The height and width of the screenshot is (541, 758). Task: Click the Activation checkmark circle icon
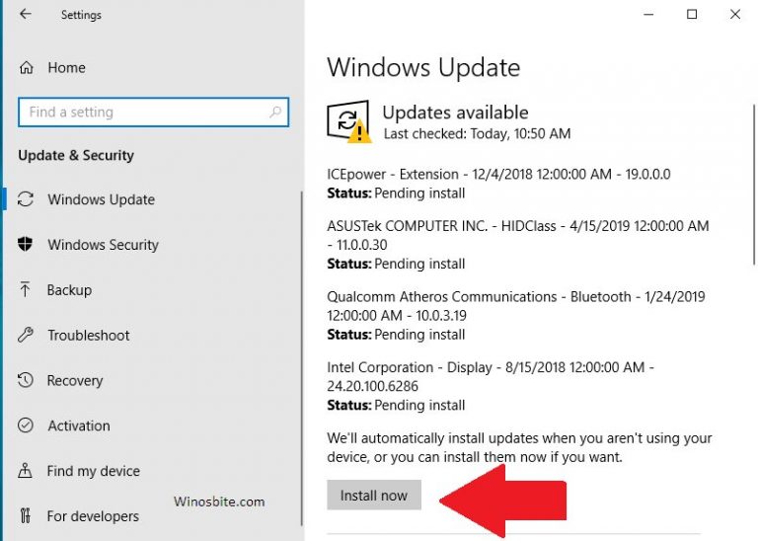(27, 426)
